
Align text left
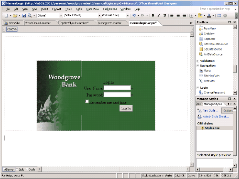[172, 15]
